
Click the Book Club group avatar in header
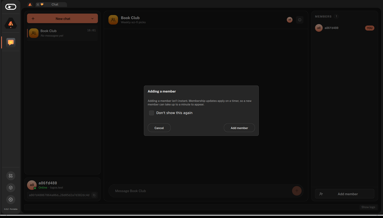tap(113, 20)
